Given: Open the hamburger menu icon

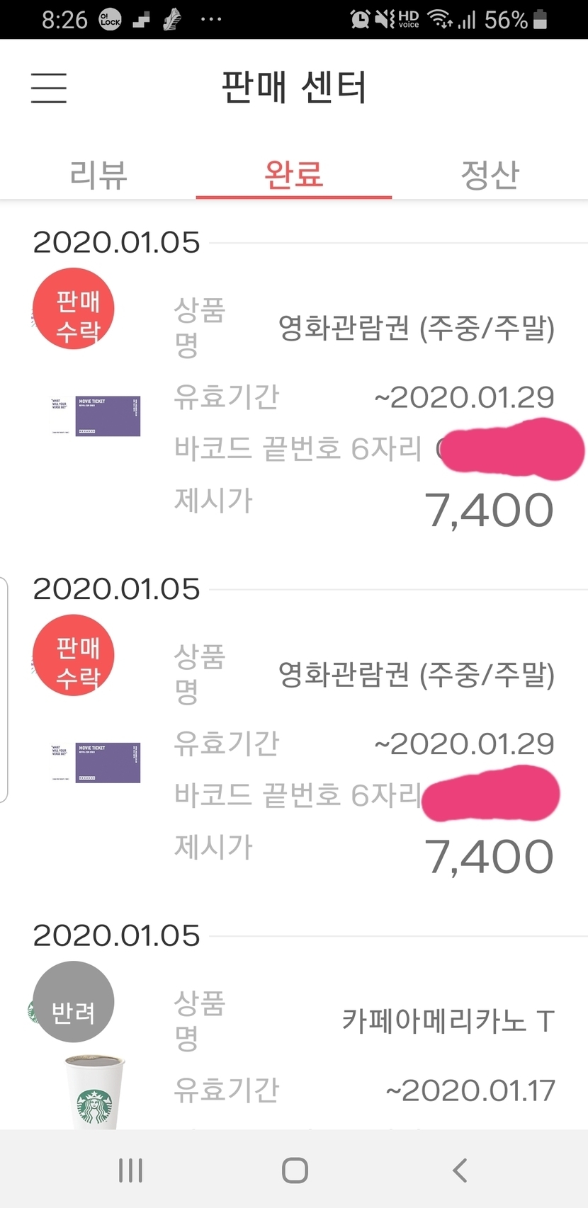Looking at the screenshot, I should click(49, 88).
